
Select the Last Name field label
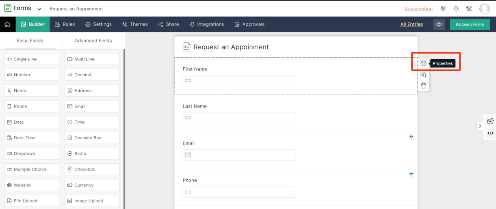point(195,106)
